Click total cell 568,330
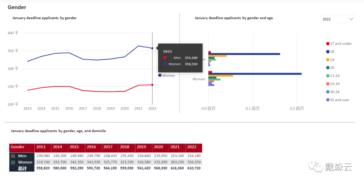364x183 pixels. tap(160, 168)
